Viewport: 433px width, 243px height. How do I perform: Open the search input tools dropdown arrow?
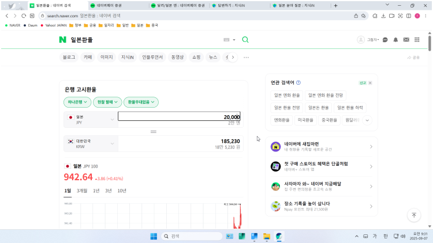pyautogui.click(x=234, y=40)
